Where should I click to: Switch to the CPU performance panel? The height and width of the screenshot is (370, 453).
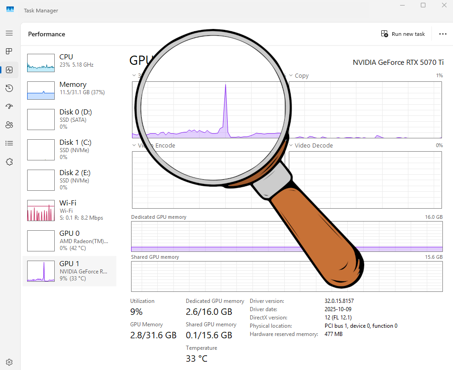69,63
